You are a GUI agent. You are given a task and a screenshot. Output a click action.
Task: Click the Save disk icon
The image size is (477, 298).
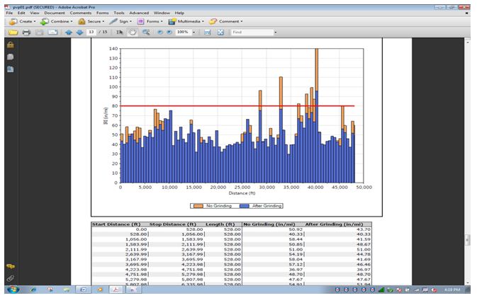[40, 32]
